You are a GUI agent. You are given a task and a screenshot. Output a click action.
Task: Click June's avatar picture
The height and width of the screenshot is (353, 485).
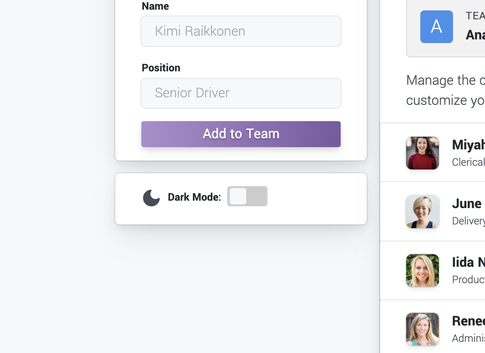[x=422, y=211]
